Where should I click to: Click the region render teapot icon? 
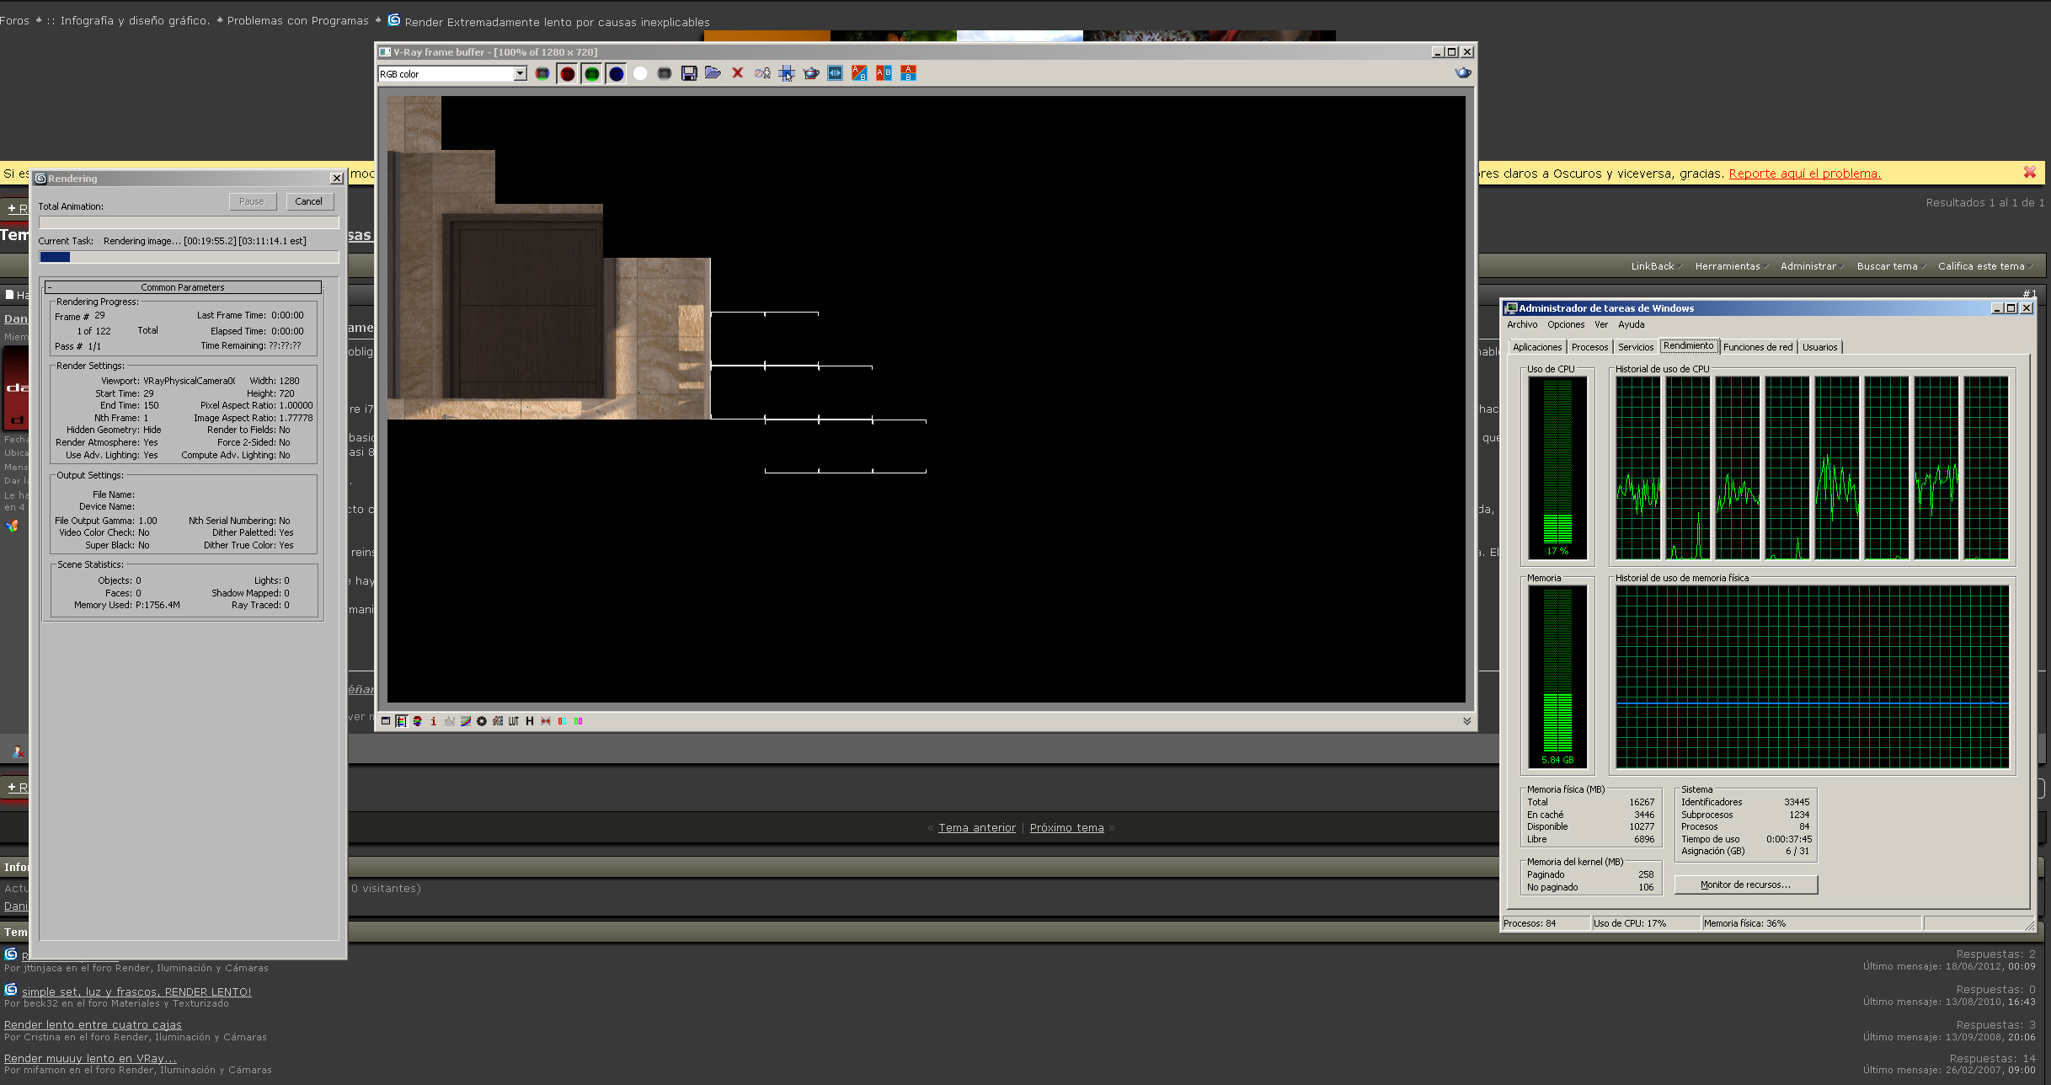tap(810, 73)
